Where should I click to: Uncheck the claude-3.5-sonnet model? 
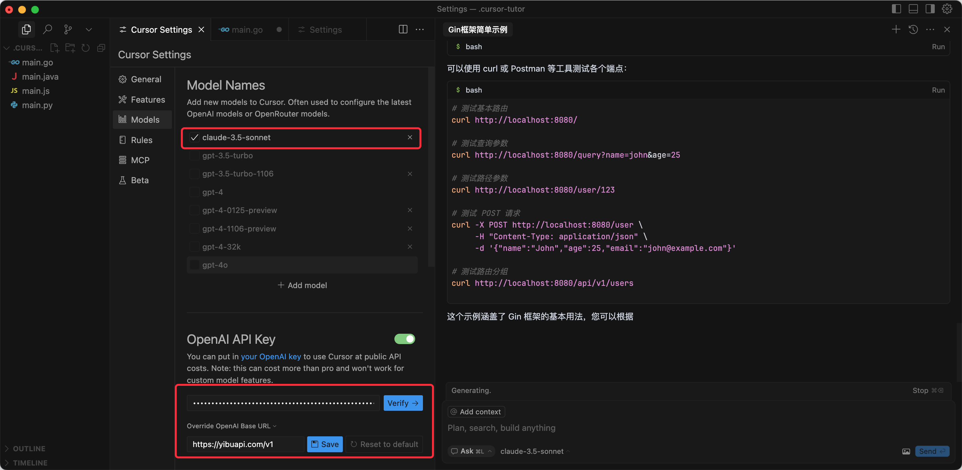tap(194, 138)
